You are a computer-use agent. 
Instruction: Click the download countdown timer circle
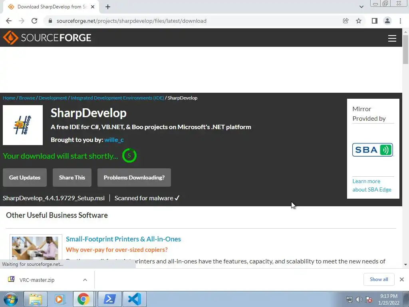[x=129, y=155]
